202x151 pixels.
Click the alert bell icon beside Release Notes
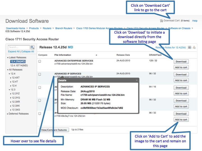tap(194, 47)
